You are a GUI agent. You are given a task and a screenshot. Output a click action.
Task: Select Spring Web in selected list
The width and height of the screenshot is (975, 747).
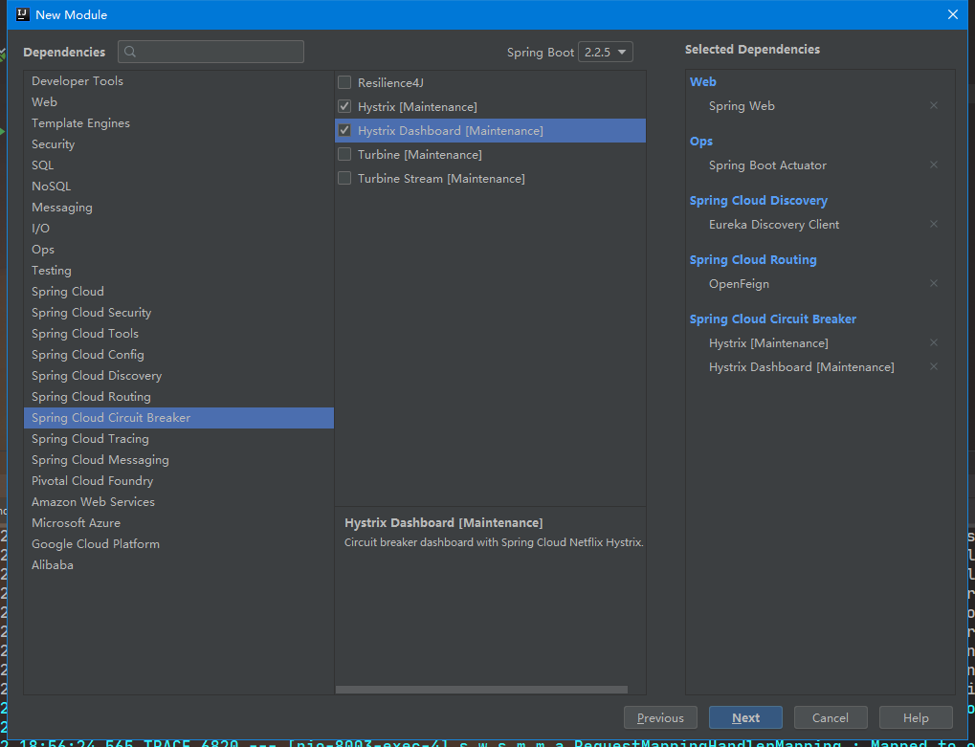742,106
